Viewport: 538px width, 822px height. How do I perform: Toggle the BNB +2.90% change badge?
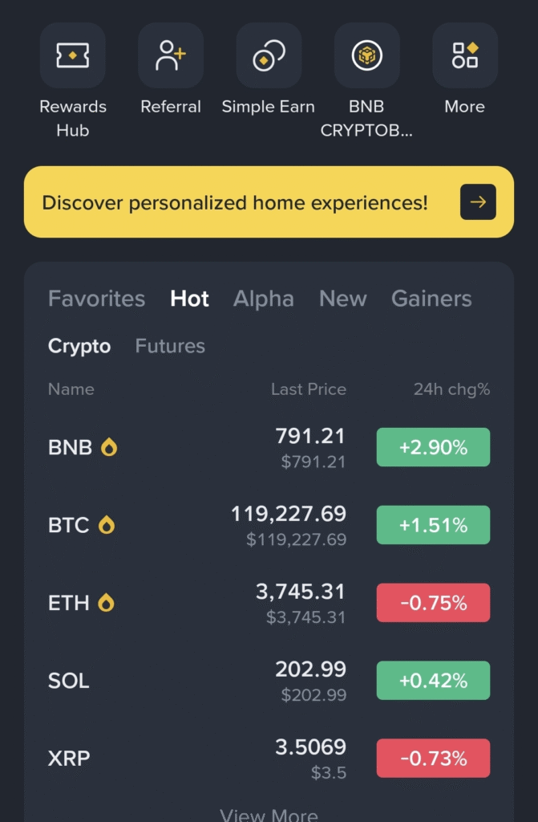coord(433,448)
